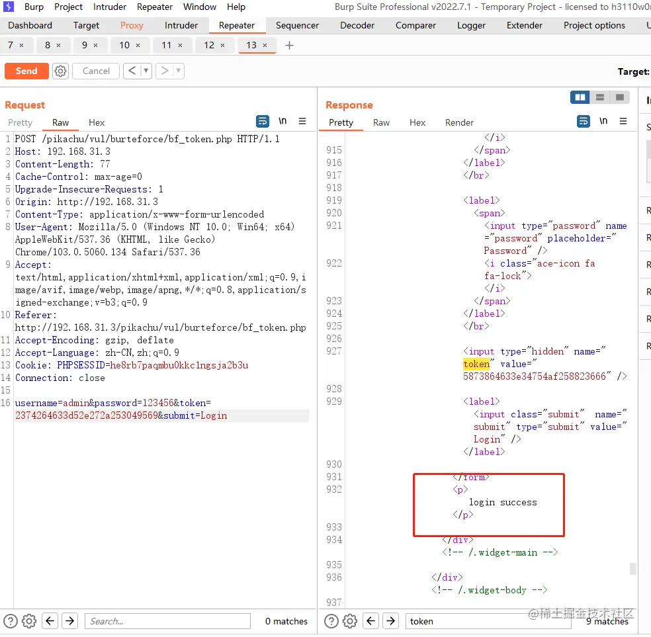The image size is (651, 637).
Task: Switch to Proxy tab
Action: pyautogui.click(x=132, y=25)
